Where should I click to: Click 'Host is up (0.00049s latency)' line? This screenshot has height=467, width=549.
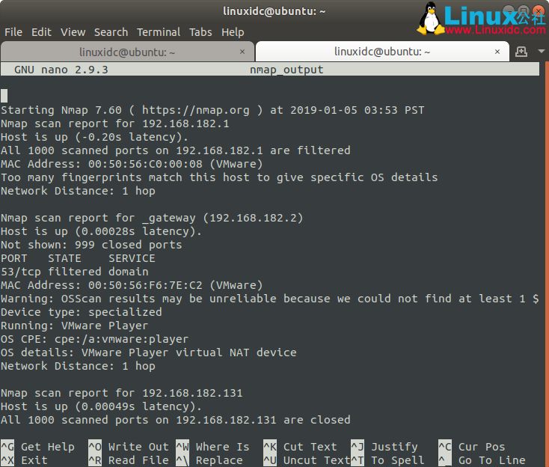pyautogui.click(x=101, y=406)
